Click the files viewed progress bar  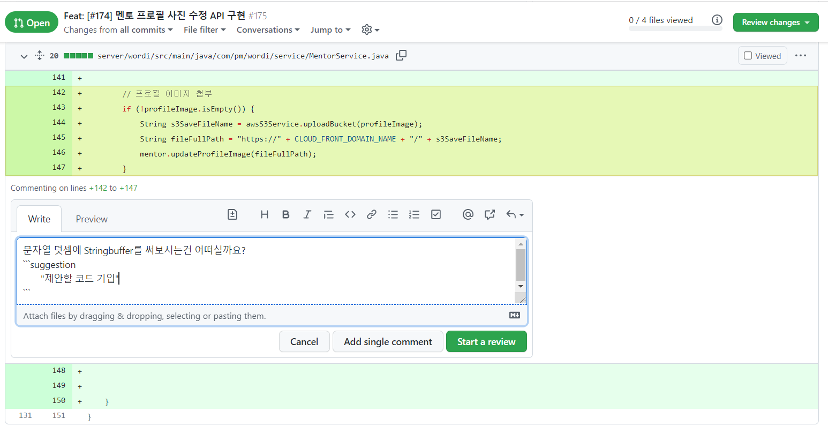coord(675,29)
